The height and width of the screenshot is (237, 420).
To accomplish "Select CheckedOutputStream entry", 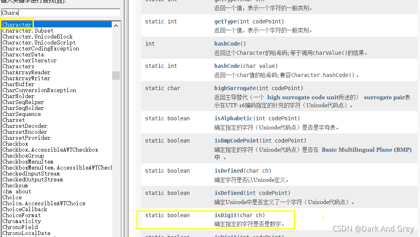I will pyautogui.click(x=33, y=179).
